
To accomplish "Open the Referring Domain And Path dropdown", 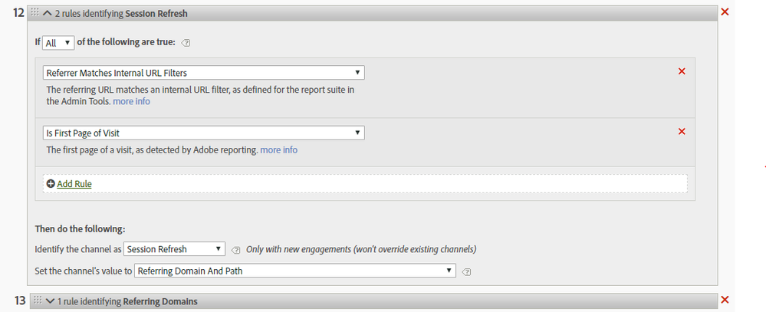I will click(294, 271).
